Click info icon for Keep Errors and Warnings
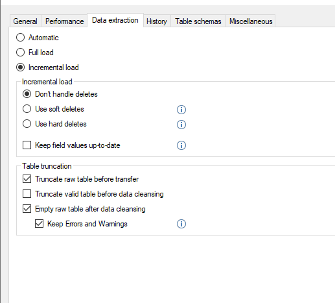 (x=181, y=224)
